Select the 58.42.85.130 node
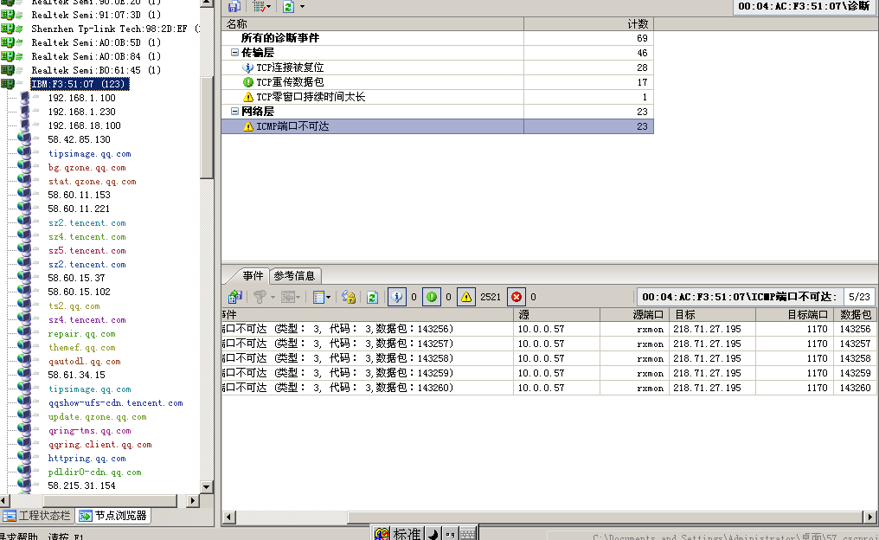879x540 pixels. pyautogui.click(x=79, y=139)
